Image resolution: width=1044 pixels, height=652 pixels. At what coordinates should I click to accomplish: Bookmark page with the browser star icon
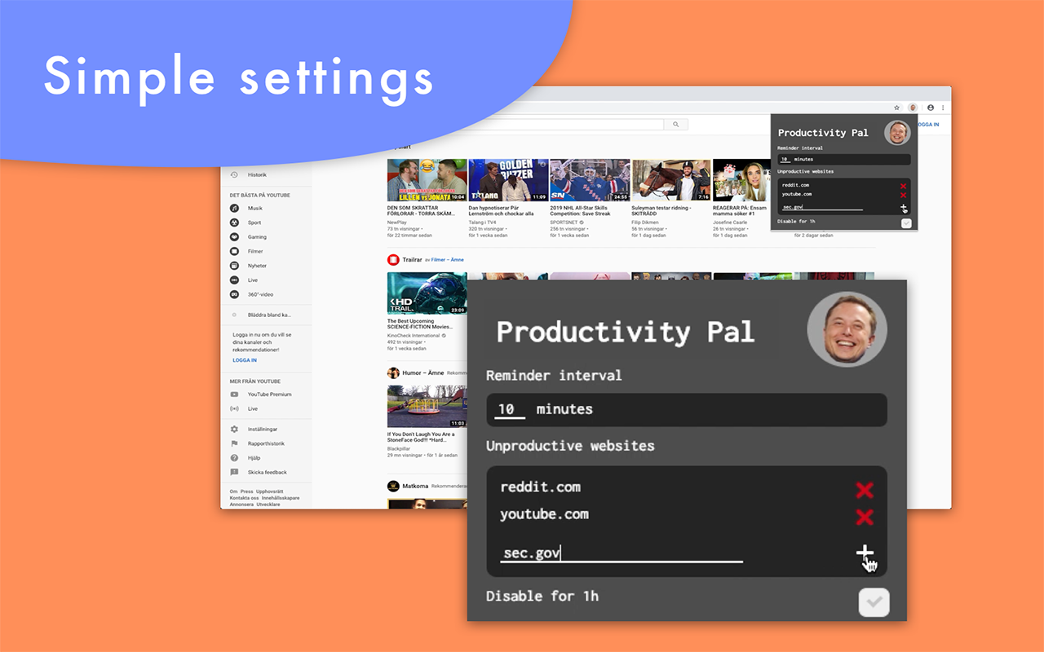tap(896, 108)
